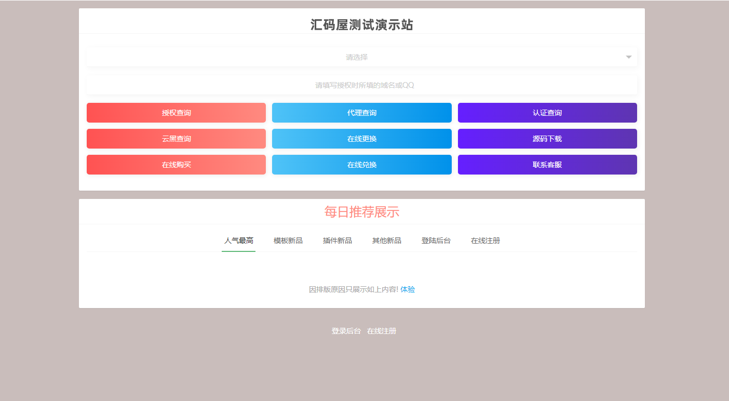The width and height of the screenshot is (729, 401).
Task: Click the 授权查询 button
Action: pyautogui.click(x=176, y=113)
